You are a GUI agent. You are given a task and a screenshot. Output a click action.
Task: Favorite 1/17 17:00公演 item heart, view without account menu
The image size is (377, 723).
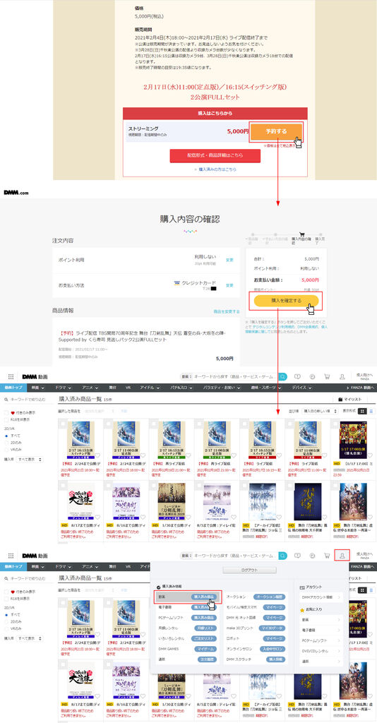369,457
